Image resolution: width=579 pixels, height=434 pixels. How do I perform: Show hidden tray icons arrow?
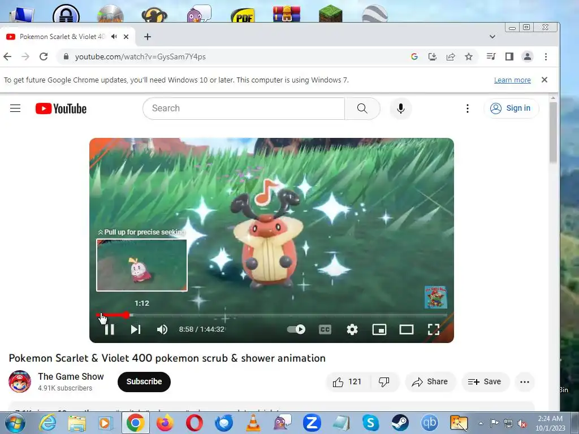point(481,423)
